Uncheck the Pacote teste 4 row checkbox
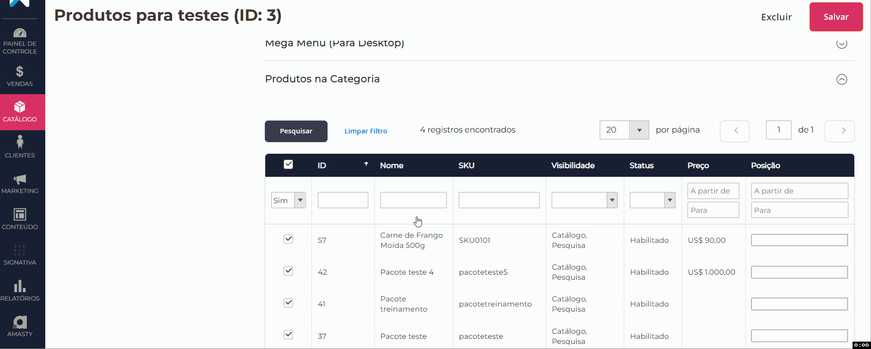Image resolution: width=871 pixels, height=349 pixels. pyautogui.click(x=288, y=271)
